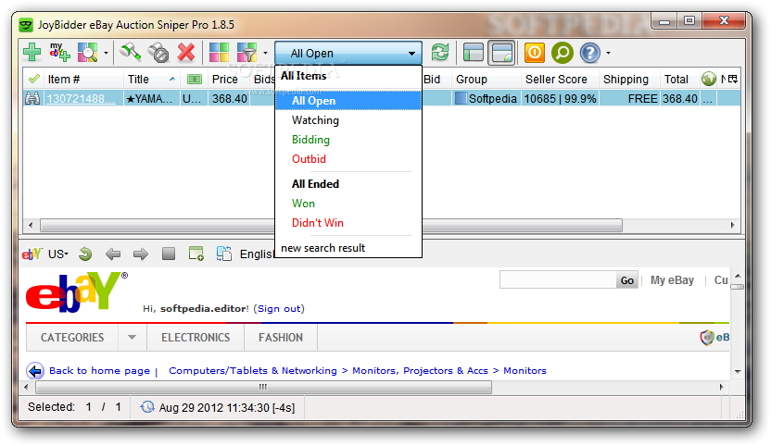Click the globe column header icon
Screen dimensions: 771x446
tap(709, 79)
